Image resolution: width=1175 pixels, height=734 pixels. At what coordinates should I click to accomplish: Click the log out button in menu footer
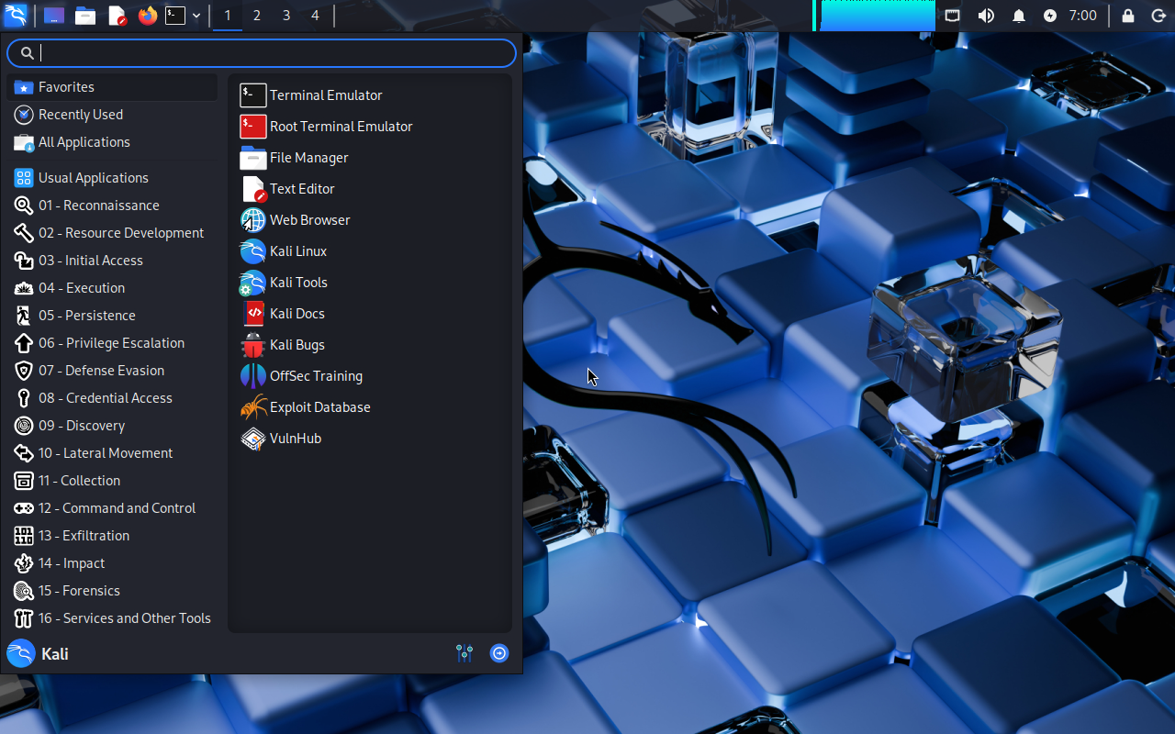[x=499, y=653]
